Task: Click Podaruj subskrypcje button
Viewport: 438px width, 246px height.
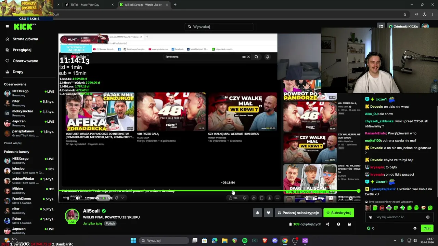Action: (298, 213)
